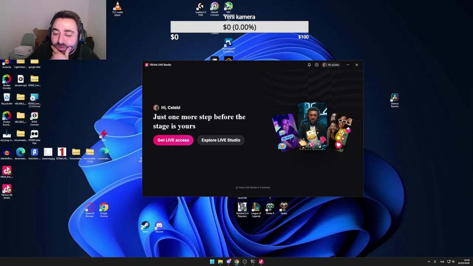This screenshot has width=473, height=266.
Task: Select PlayStation Accessories desktop icon
Action: click(228, 46)
